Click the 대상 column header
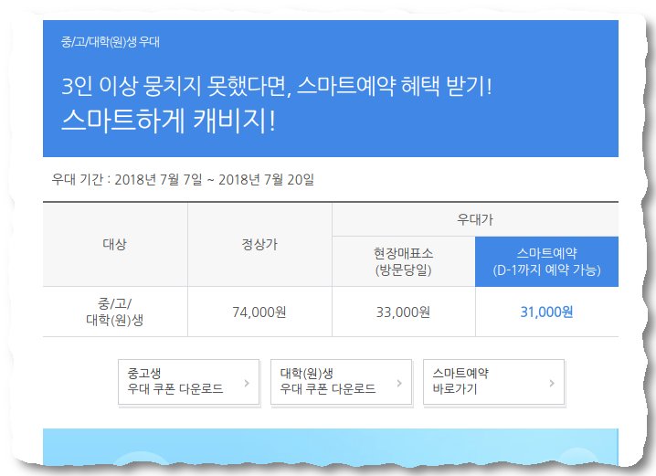656x476 pixels. (115, 244)
